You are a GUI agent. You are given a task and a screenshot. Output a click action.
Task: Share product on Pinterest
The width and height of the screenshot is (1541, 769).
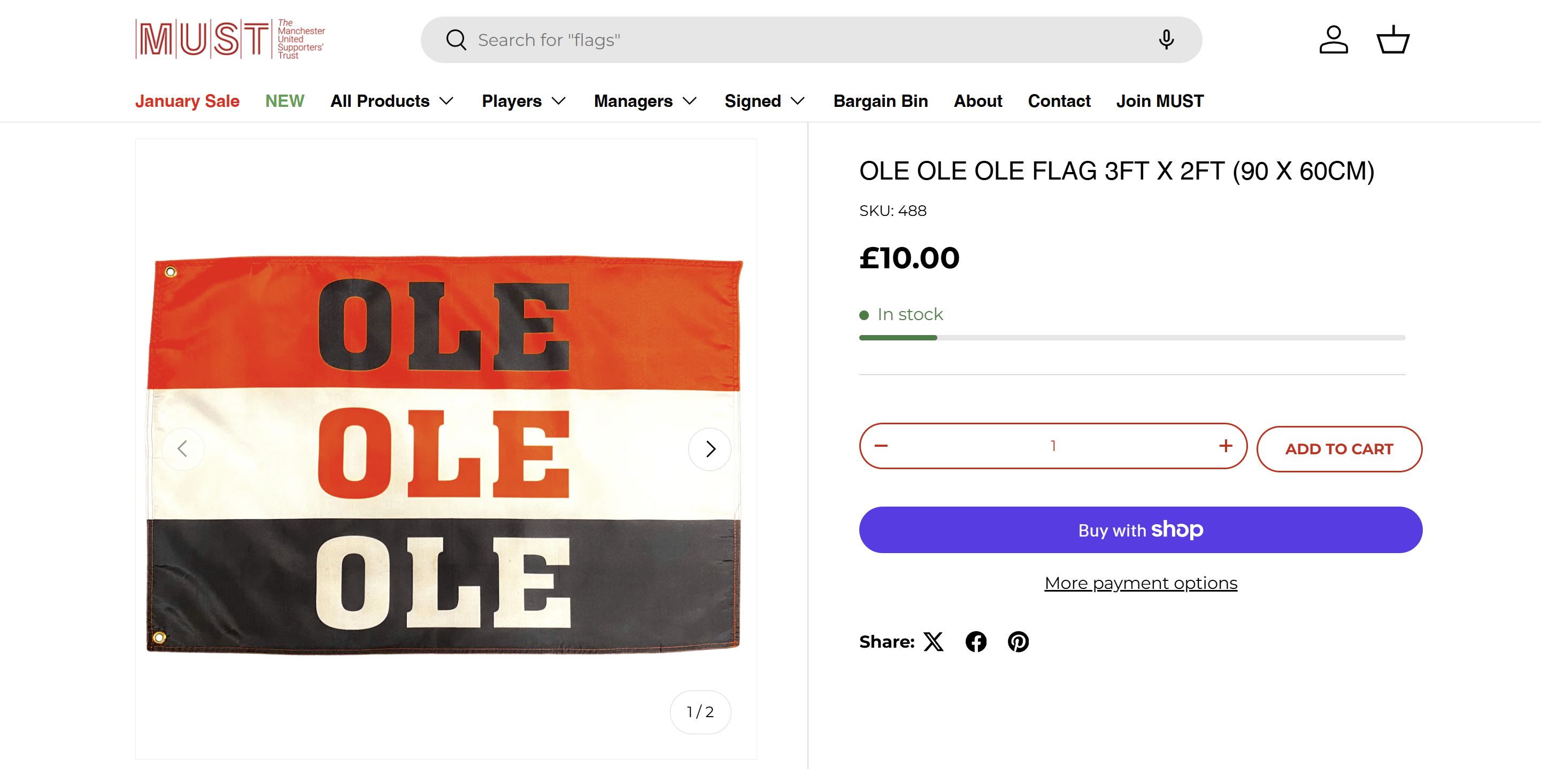(1018, 642)
